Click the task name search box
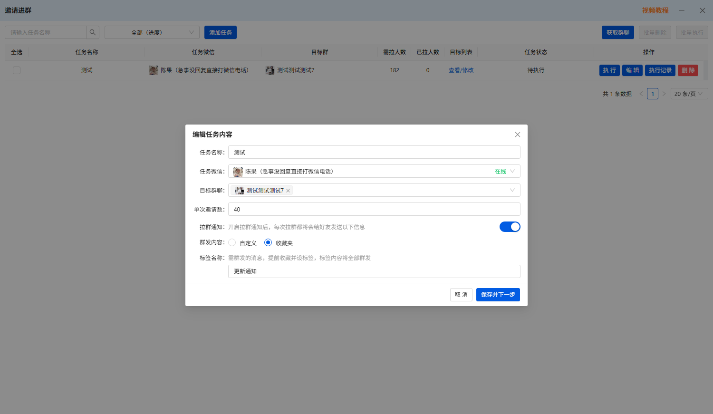 click(46, 32)
